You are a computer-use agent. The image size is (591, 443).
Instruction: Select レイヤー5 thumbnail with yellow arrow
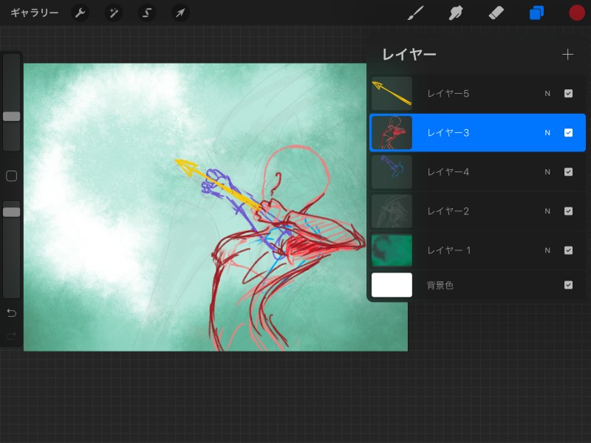point(392,94)
